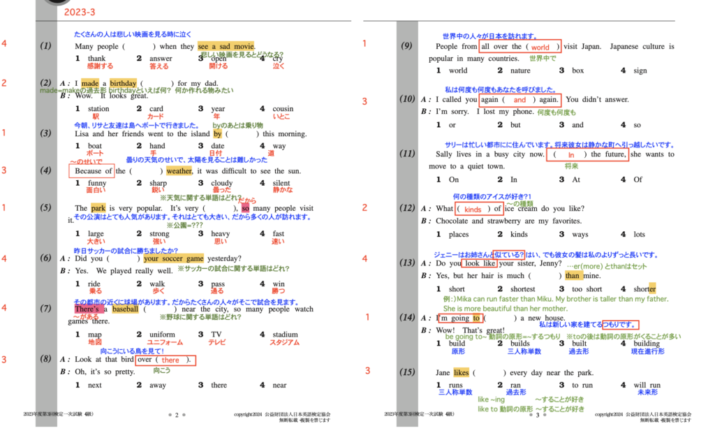Click option 'next' in question 8
This screenshot has width=715, height=433.
point(95,385)
